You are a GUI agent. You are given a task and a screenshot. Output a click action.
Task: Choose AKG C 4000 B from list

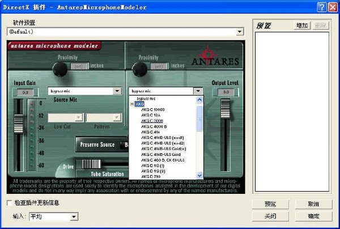(x=154, y=126)
